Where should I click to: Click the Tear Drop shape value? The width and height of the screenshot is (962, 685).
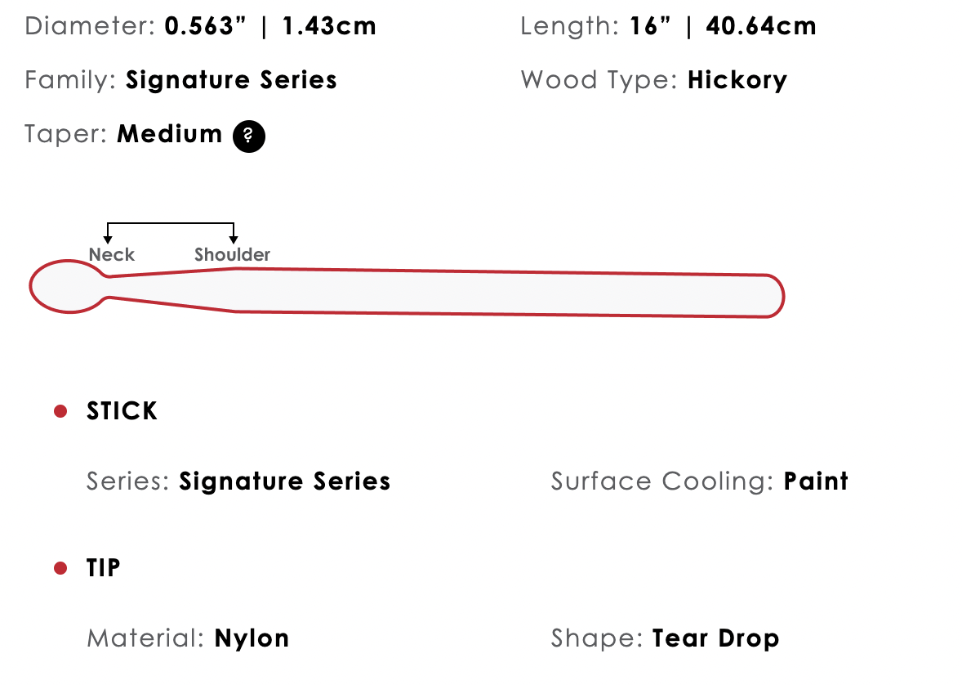716,638
